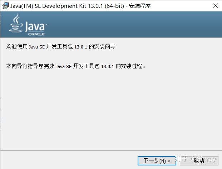The width and height of the screenshot is (222, 169).
Task: Select the 欢迎使用 Java SE 开发工具包 heading text
Action: 61,46
